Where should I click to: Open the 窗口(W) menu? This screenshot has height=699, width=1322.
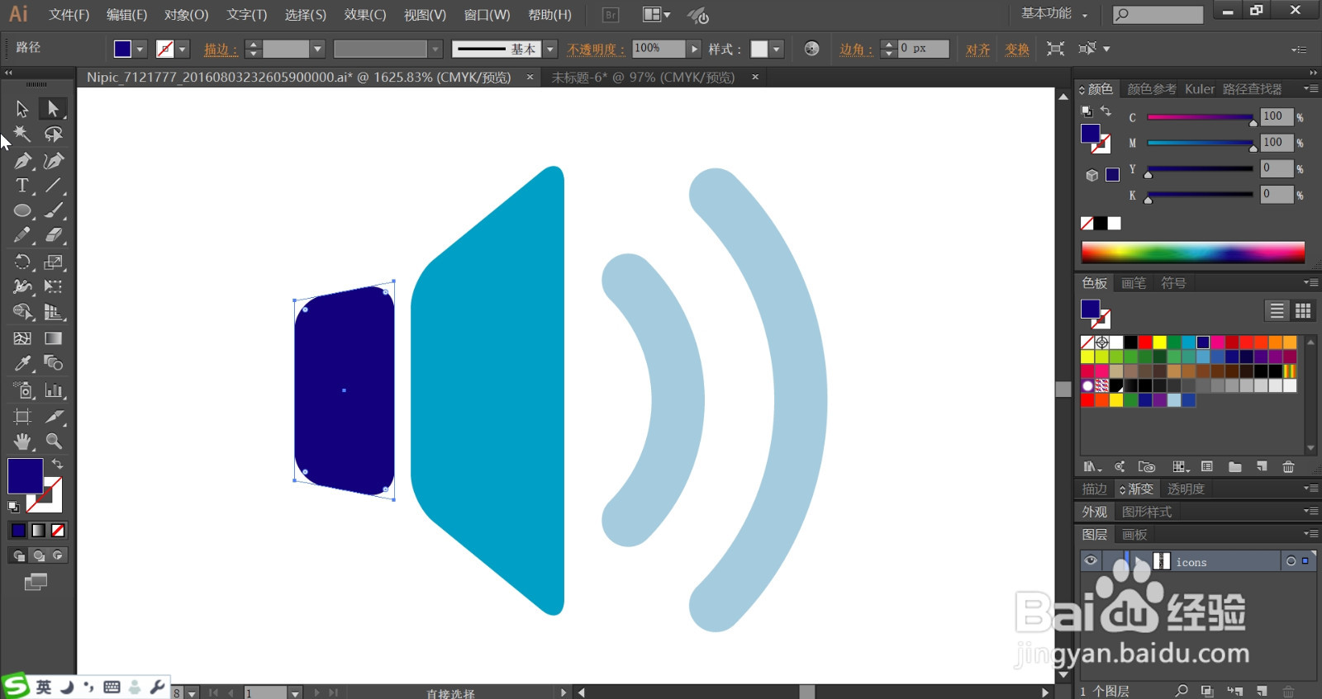[487, 15]
